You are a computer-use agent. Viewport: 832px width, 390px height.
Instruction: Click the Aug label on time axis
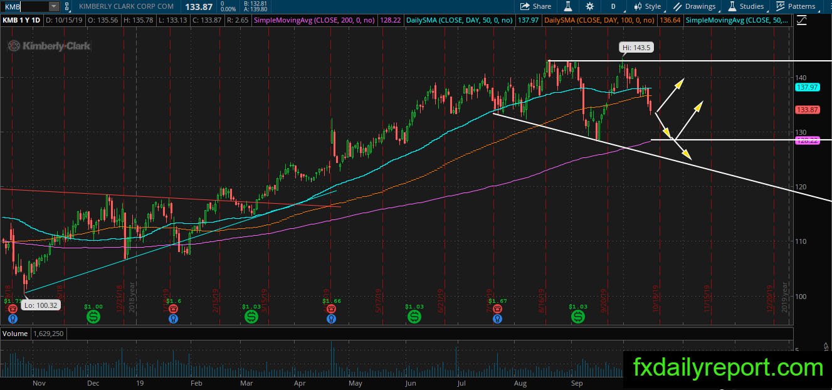521,383
